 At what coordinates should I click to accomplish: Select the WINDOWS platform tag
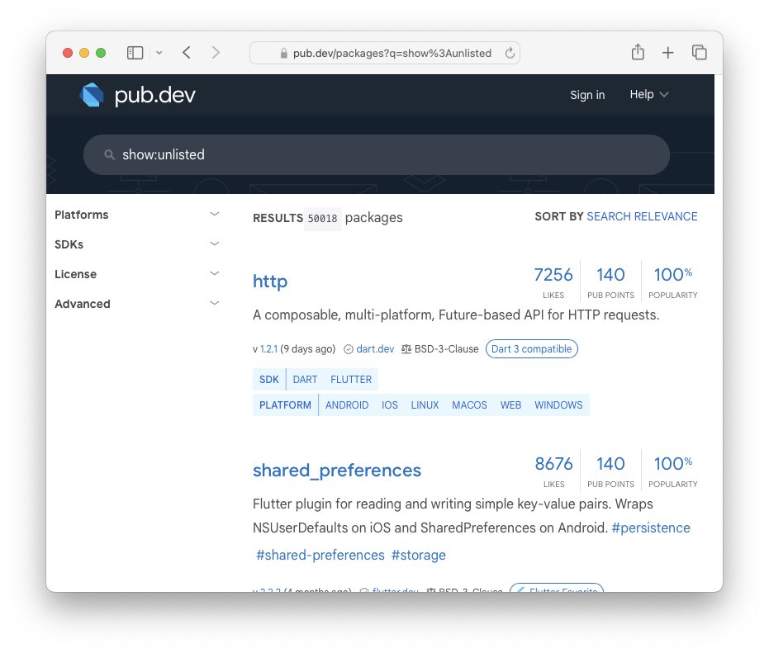tap(558, 405)
